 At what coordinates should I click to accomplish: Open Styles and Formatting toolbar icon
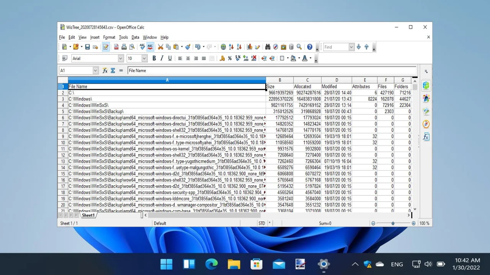[x=65, y=58]
